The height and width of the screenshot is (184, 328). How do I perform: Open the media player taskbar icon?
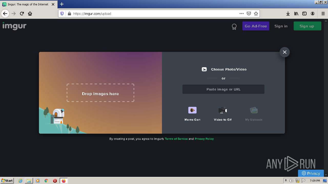coord(38,181)
